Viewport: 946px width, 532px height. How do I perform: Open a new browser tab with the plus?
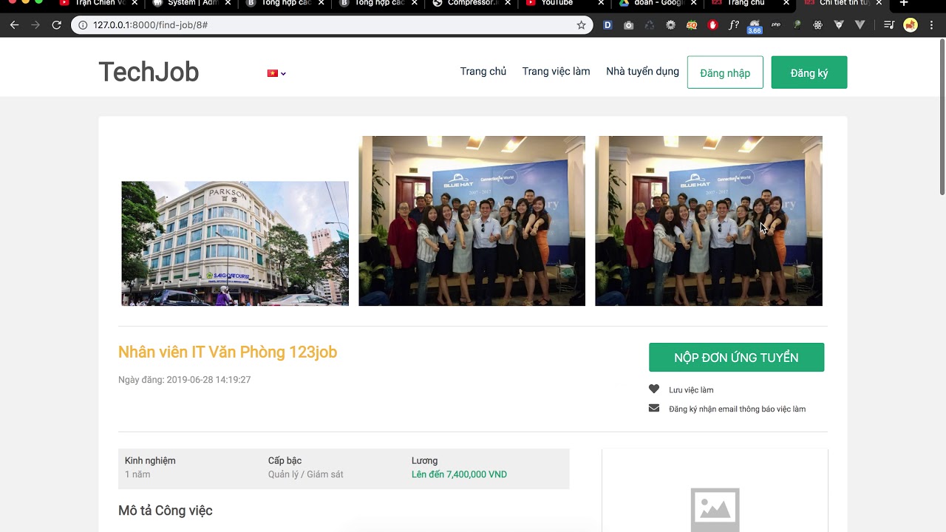(x=903, y=3)
